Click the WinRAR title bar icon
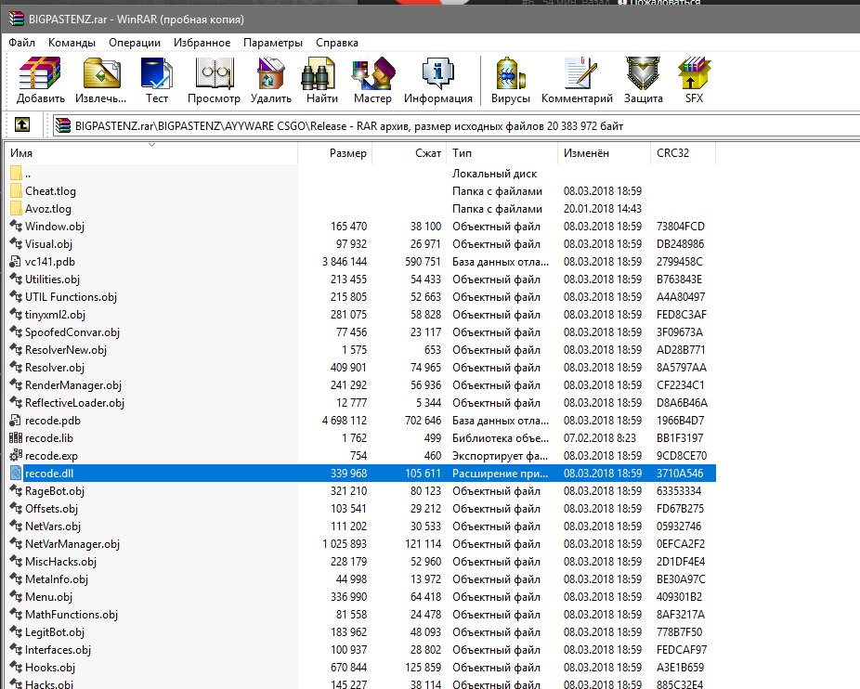Image resolution: width=860 pixels, height=689 pixels. (x=17, y=19)
